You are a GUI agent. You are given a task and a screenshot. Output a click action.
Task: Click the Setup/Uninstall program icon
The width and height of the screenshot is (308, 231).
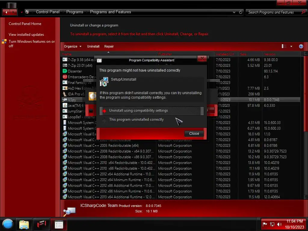tap(104, 82)
